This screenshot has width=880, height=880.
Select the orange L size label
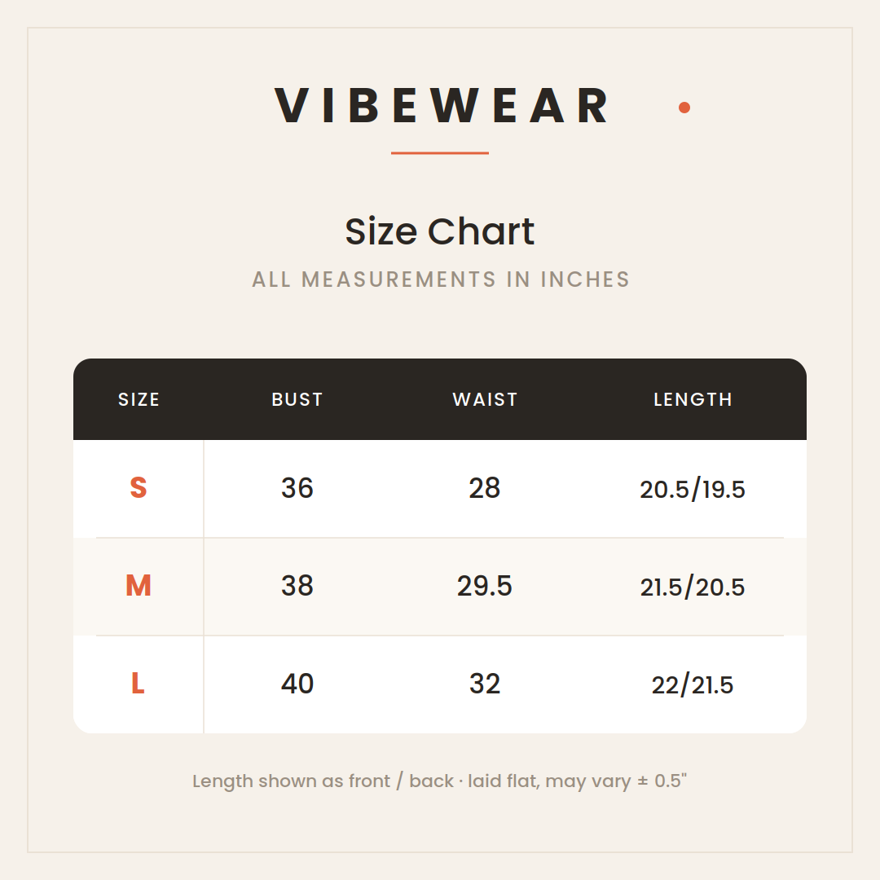tap(138, 683)
